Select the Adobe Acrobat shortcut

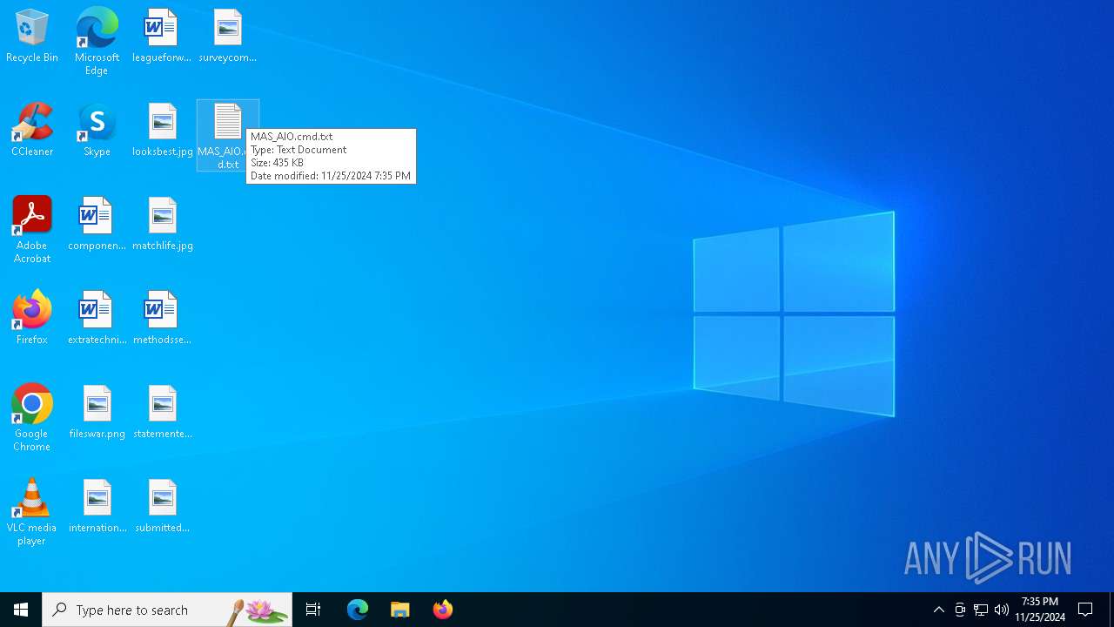pos(32,230)
